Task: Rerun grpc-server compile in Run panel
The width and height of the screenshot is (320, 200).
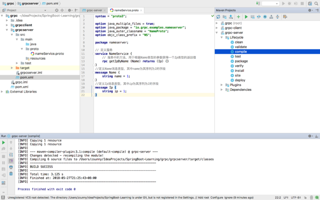Action: coord(4,143)
